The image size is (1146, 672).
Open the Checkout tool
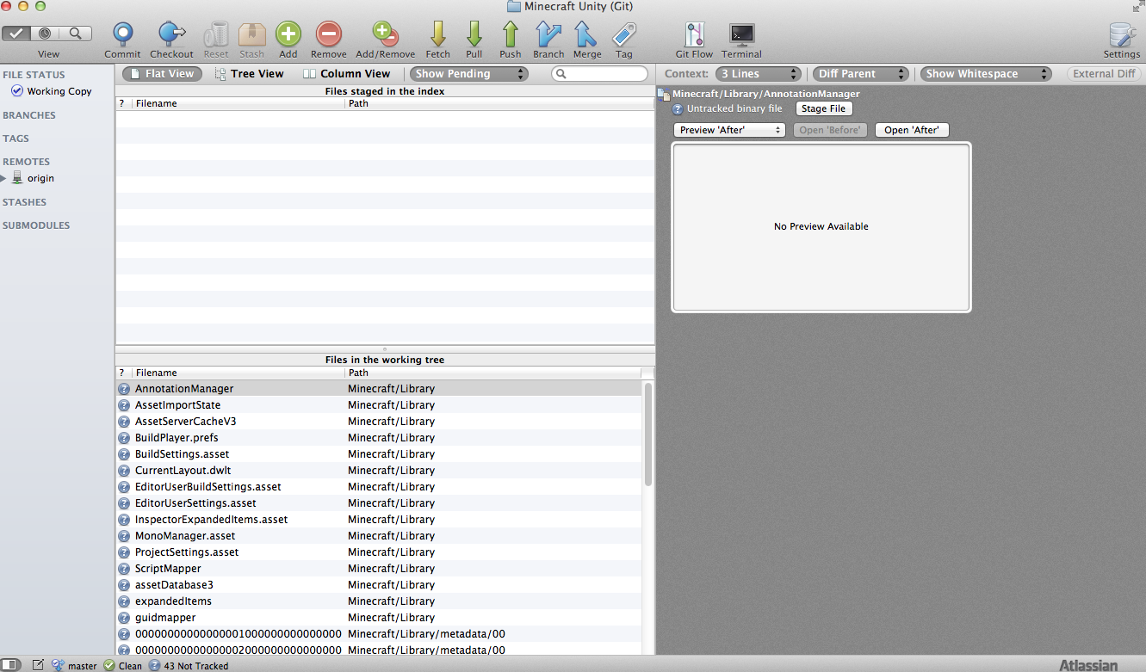tap(172, 34)
